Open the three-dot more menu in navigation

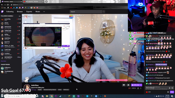point(44,11)
